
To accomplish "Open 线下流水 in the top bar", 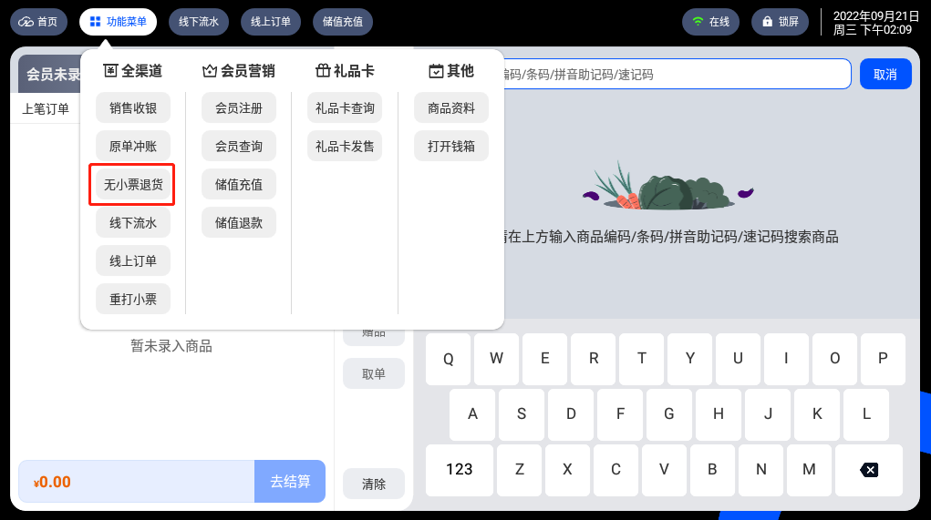I will (x=198, y=22).
